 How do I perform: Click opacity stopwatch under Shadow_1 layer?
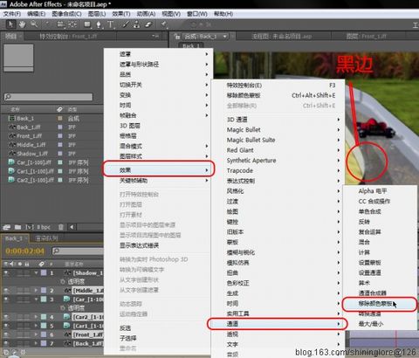[63, 282]
